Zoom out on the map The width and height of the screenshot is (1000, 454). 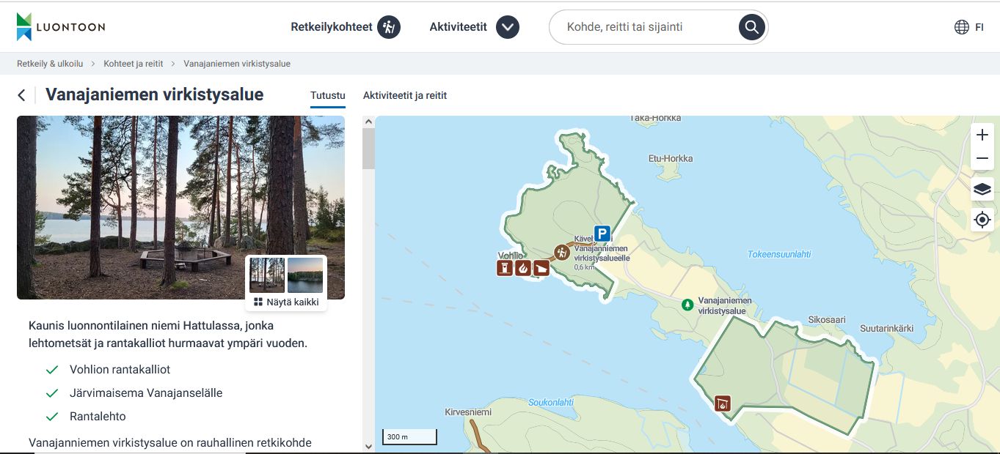982,159
